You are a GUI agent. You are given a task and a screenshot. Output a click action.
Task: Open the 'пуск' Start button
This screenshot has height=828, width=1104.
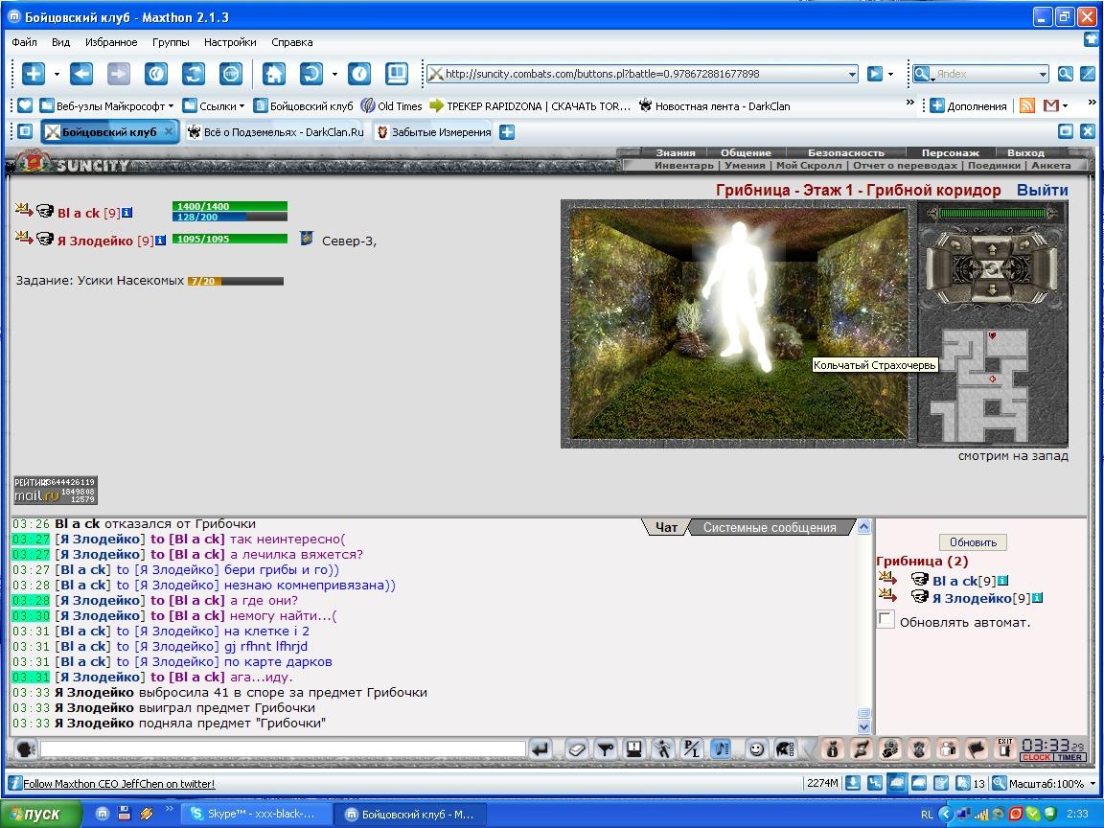point(41,815)
